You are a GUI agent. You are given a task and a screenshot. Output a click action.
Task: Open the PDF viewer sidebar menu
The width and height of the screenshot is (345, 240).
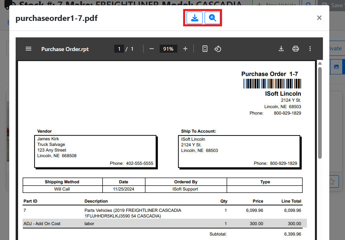pos(28,49)
